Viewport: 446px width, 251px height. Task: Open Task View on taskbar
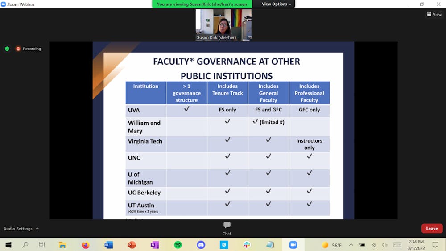42,245
